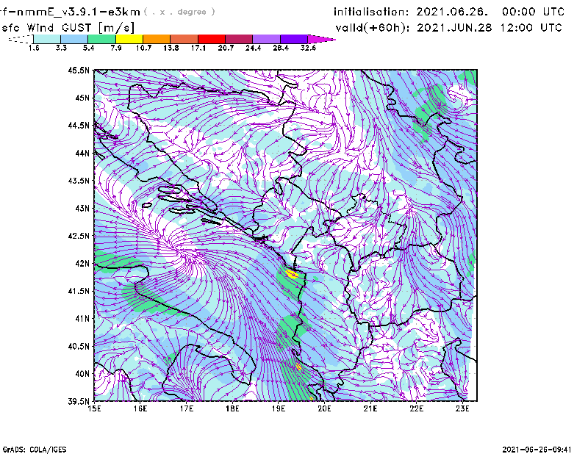The width and height of the screenshot is (588, 454).
Task: Click the red 17.1–20.7 color swatch
Action: coord(212,39)
